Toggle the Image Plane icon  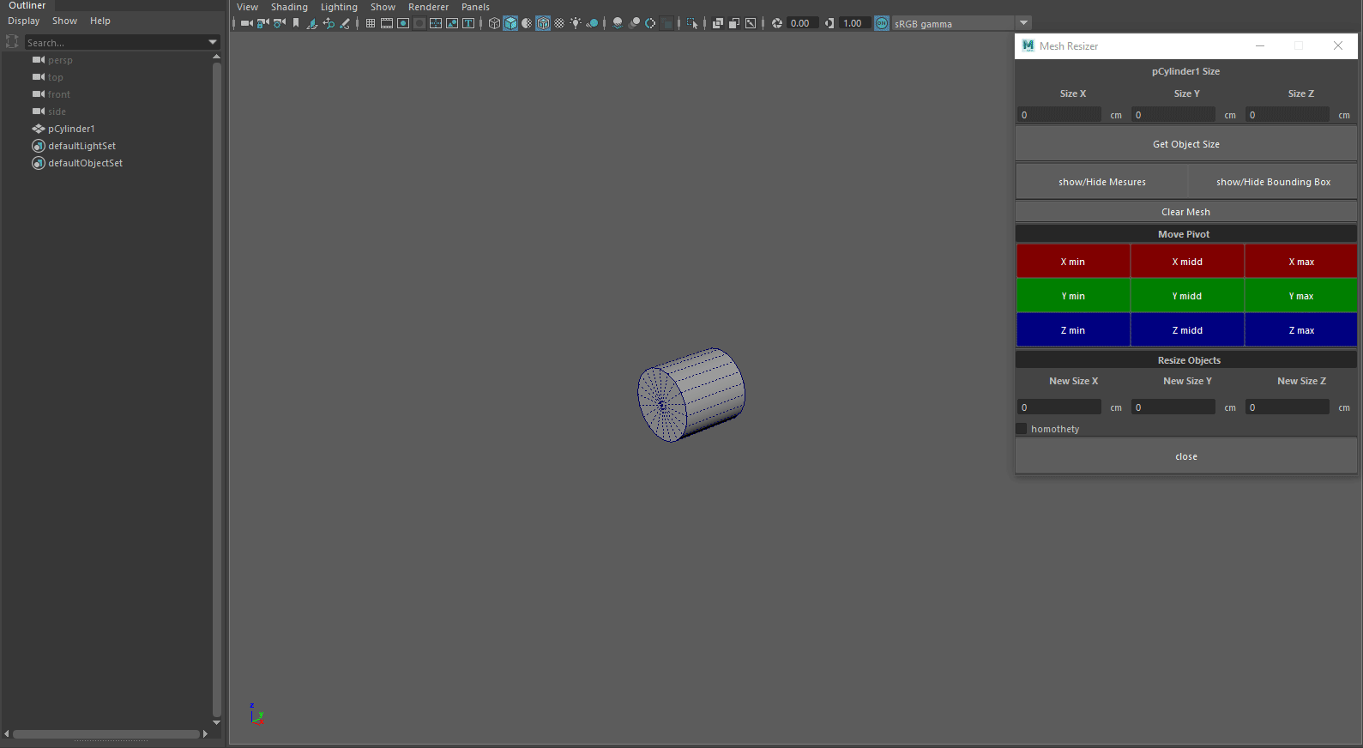(312, 23)
